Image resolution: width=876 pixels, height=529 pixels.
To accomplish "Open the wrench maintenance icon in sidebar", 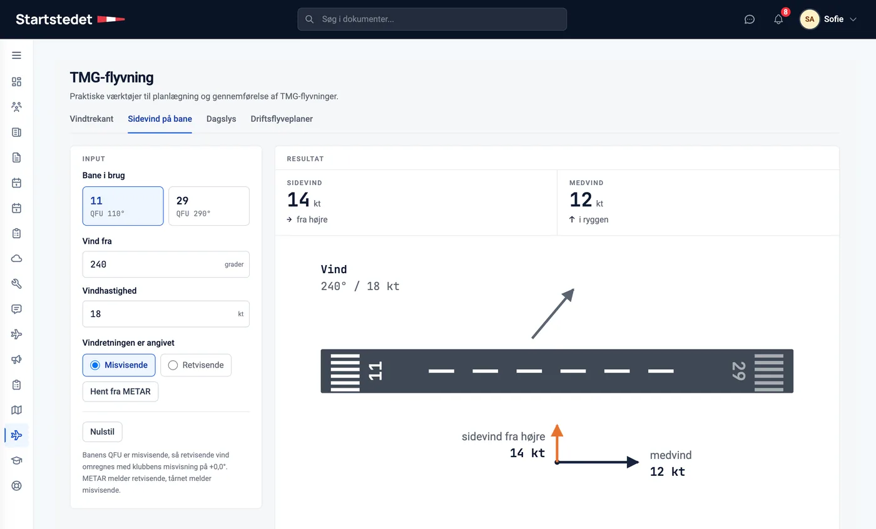I will [16, 284].
